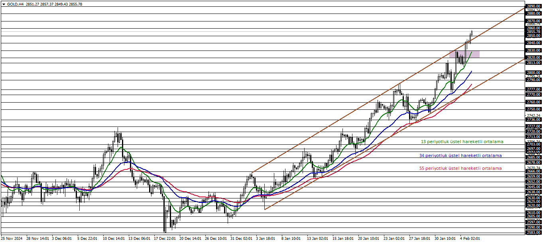
Task: Click the '27 Jan 18:01' time axis label
Action: tap(420, 239)
